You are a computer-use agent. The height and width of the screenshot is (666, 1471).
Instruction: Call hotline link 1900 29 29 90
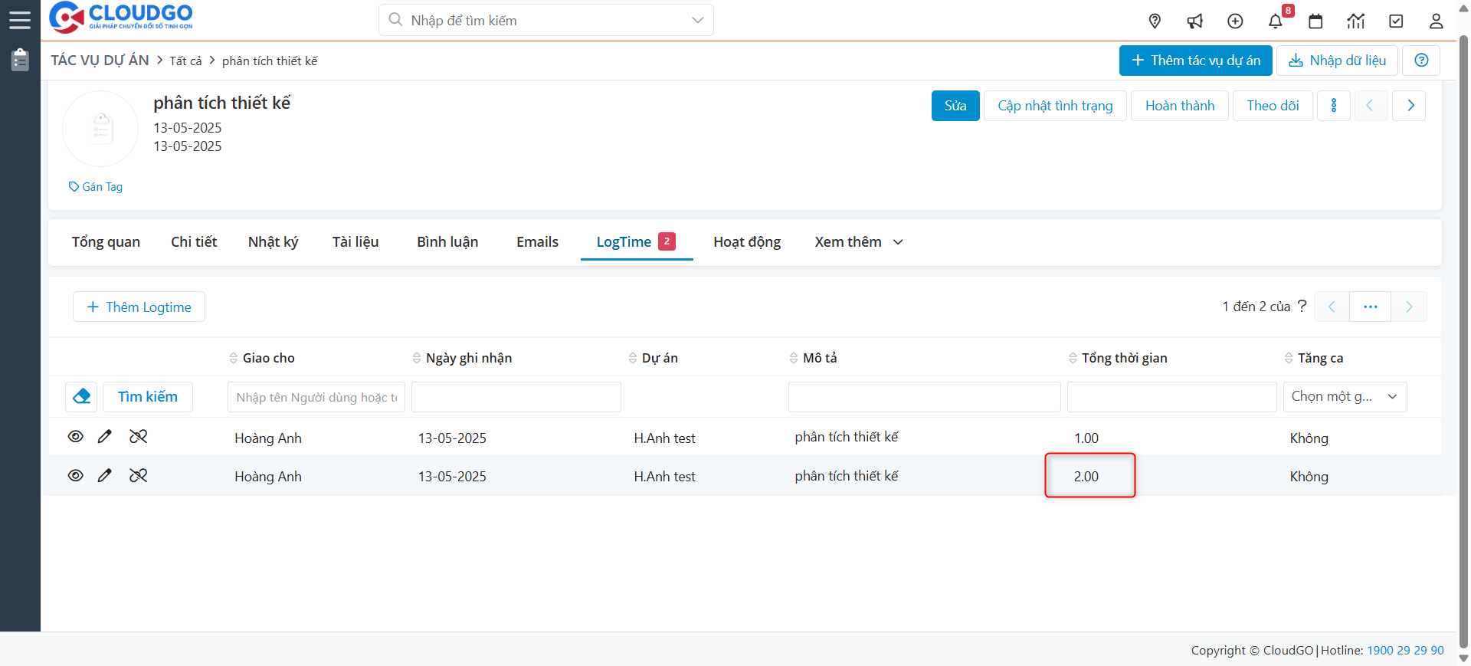coord(1405,650)
